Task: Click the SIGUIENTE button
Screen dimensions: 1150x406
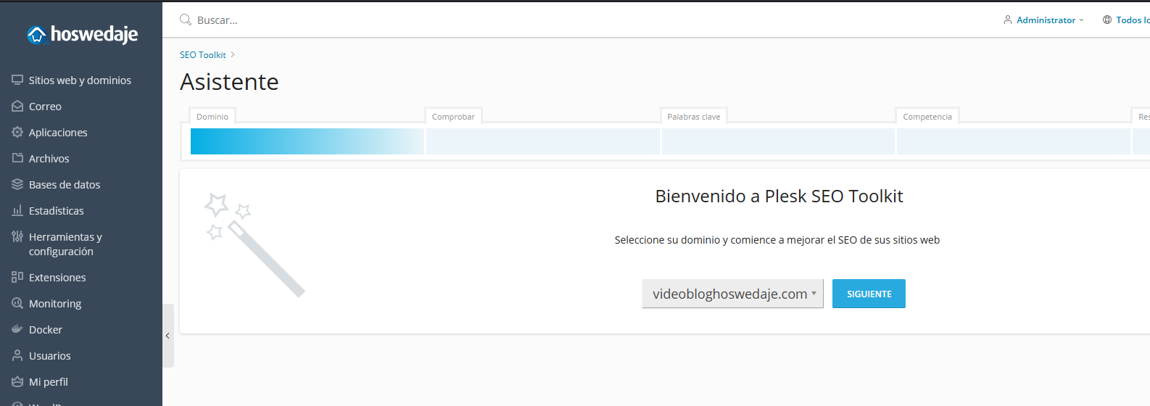Action: point(869,294)
